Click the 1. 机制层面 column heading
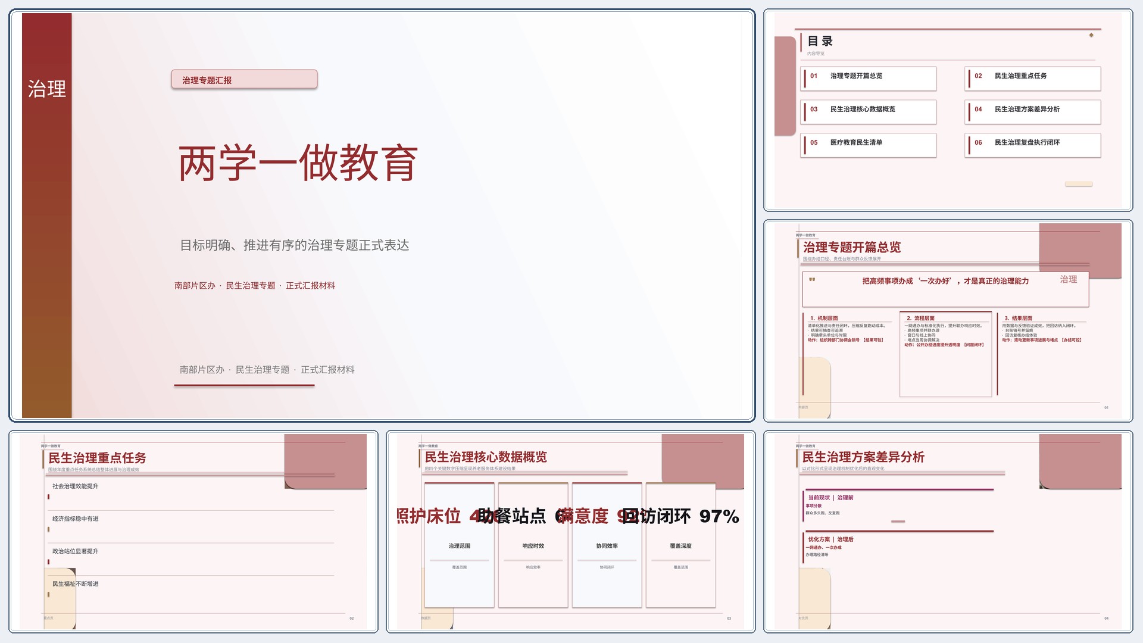Viewport: 1143px width, 643px height. [x=824, y=319]
